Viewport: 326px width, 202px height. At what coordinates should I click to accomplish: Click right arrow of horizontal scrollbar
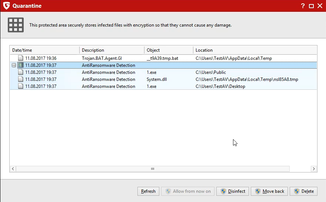(314, 169)
